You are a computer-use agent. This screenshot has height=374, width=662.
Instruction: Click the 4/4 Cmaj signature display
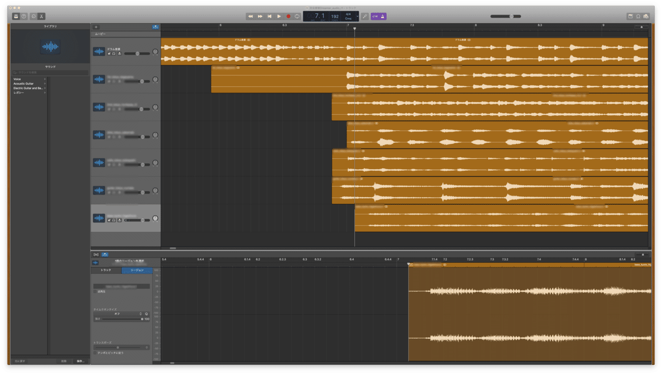[348, 16]
